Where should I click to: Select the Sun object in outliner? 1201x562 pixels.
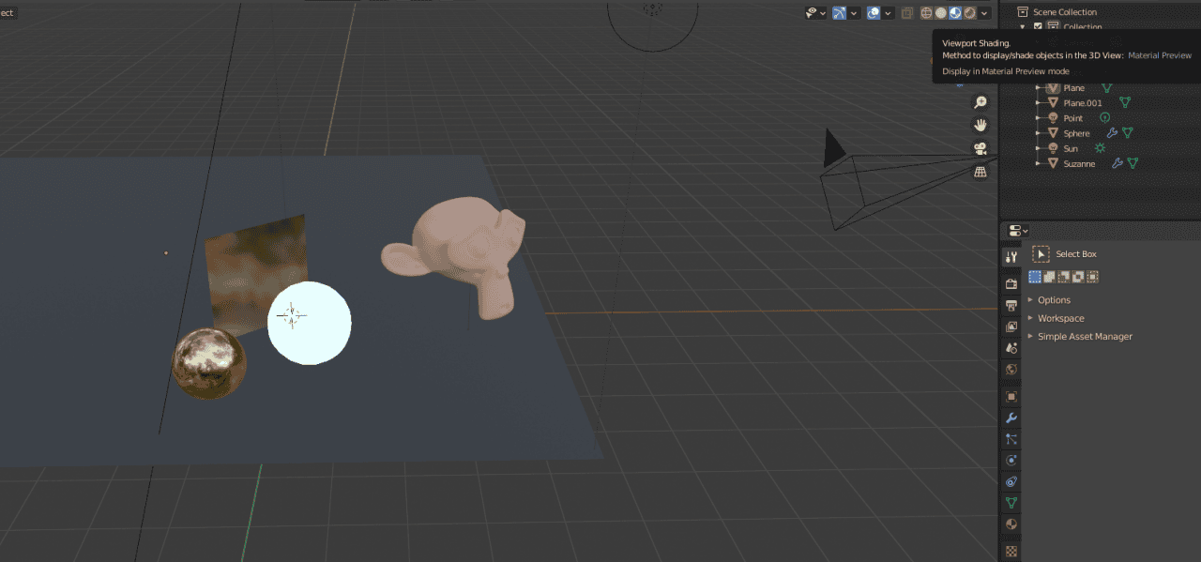pos(1070,147)
